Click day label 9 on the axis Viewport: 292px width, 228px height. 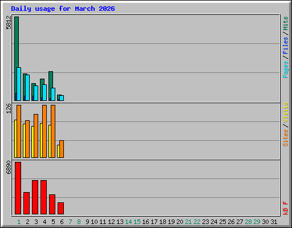pyautogui.click(x=87, y=222)
